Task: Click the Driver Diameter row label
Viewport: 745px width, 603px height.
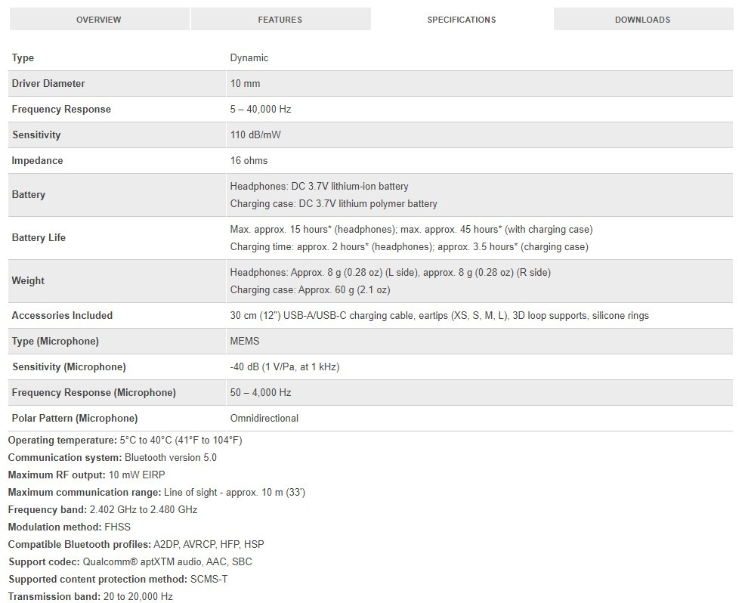Action: pyautogui.click(x=48, y=83)
